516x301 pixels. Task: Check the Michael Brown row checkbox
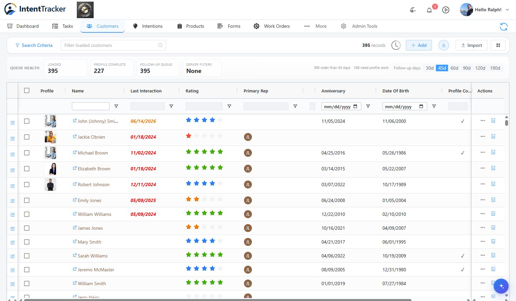(x=27, y=153)
